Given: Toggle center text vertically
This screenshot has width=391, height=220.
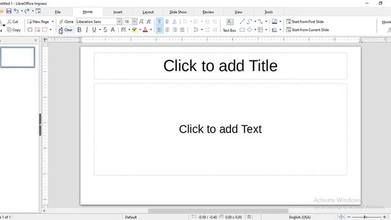Looking at the screenshot, I should coord(167,22).
